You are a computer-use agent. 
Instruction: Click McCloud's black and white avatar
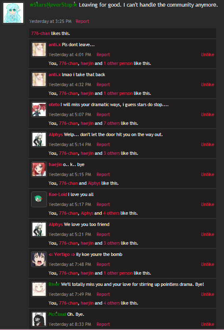[x=39, y=319]
